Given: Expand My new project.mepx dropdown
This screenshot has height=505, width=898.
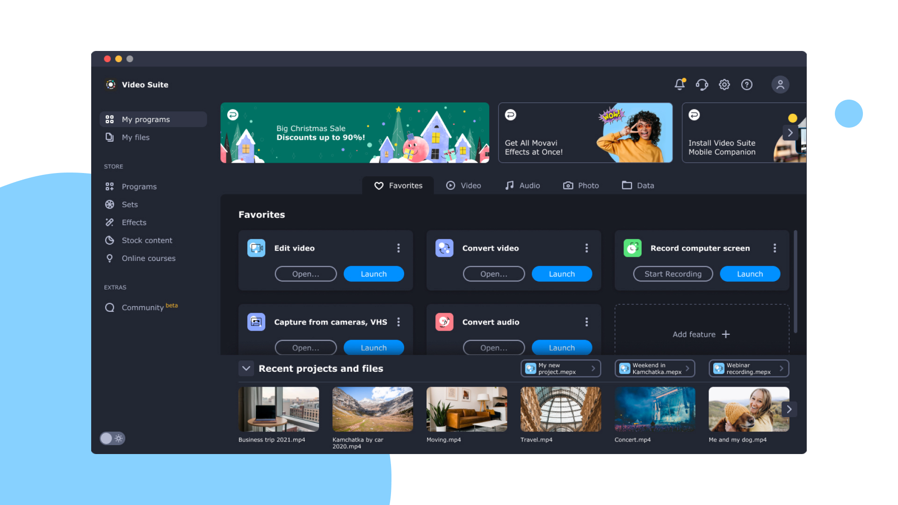Looking at the screenshot, I should (594, 368).
